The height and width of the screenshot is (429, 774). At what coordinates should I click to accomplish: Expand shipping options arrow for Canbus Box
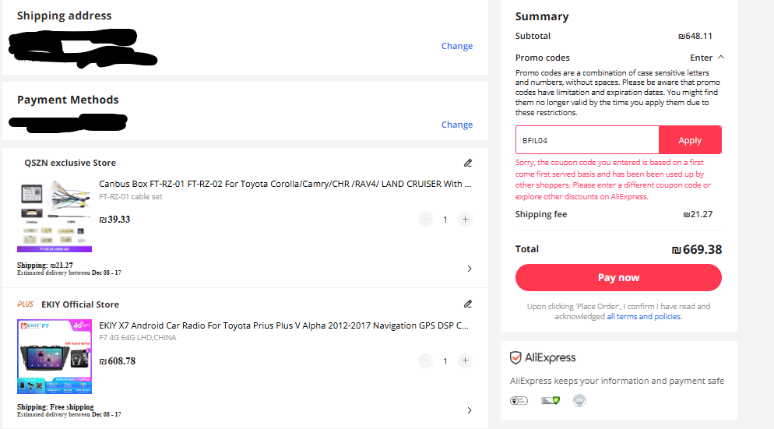(x=469, y=269)
